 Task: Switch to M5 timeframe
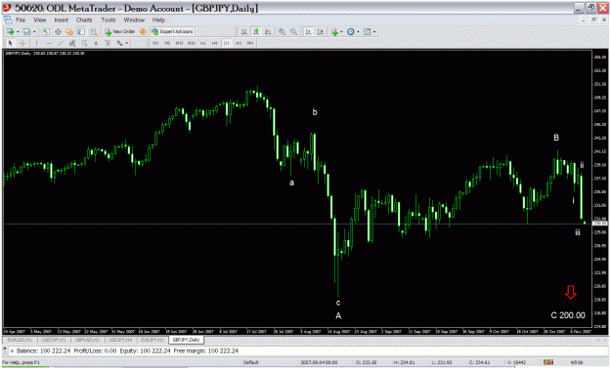coord(167,43)
